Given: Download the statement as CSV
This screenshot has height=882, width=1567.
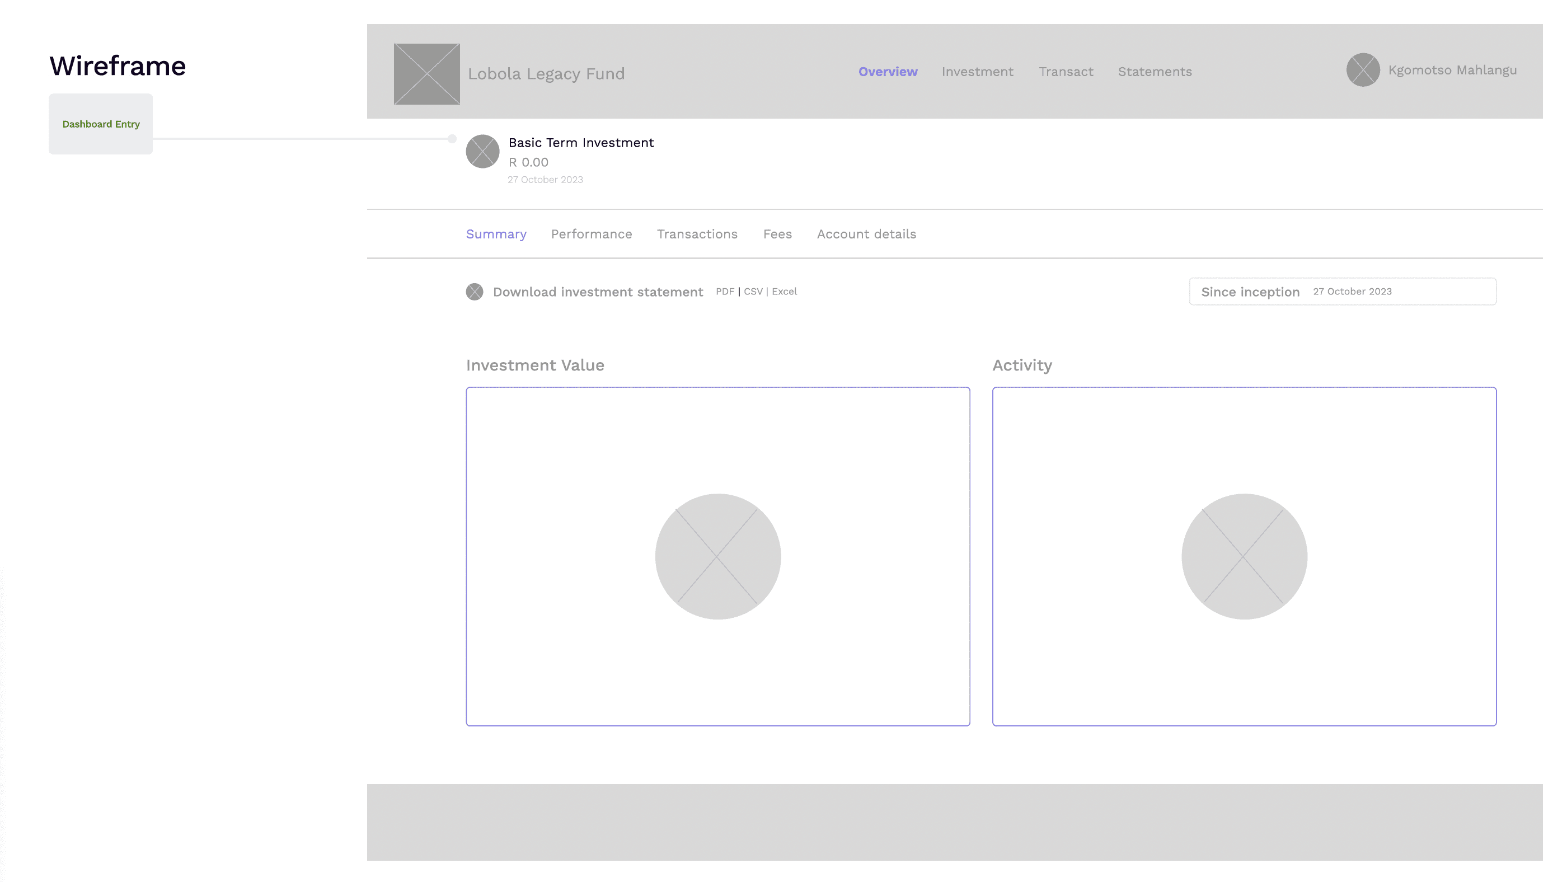Looking at the screenshot, I should click(753, 292).
